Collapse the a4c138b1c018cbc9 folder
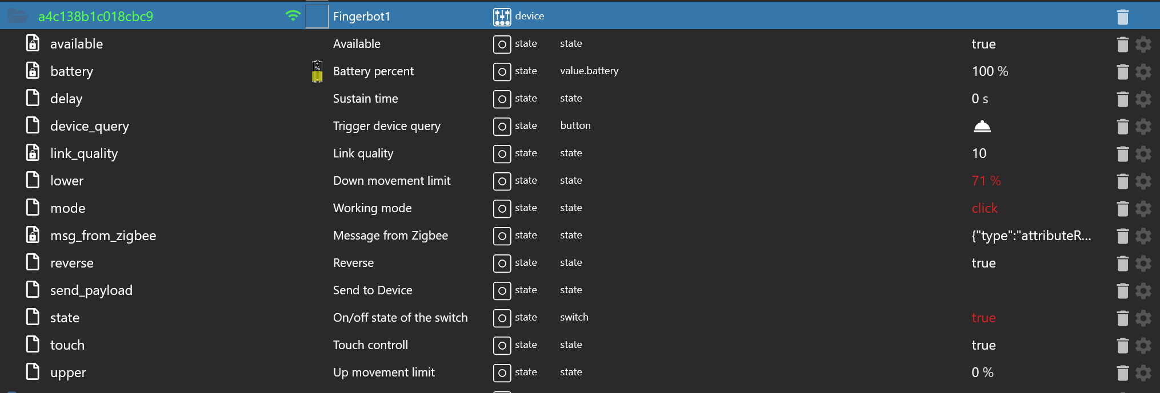The height and width of the screenshot is (393, 1160). pyautogui.click(x=17, y=17)
